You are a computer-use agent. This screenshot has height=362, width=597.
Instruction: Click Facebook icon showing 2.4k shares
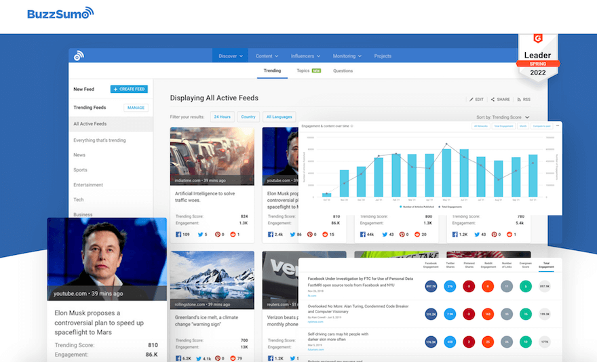click(x=270, y=235)
